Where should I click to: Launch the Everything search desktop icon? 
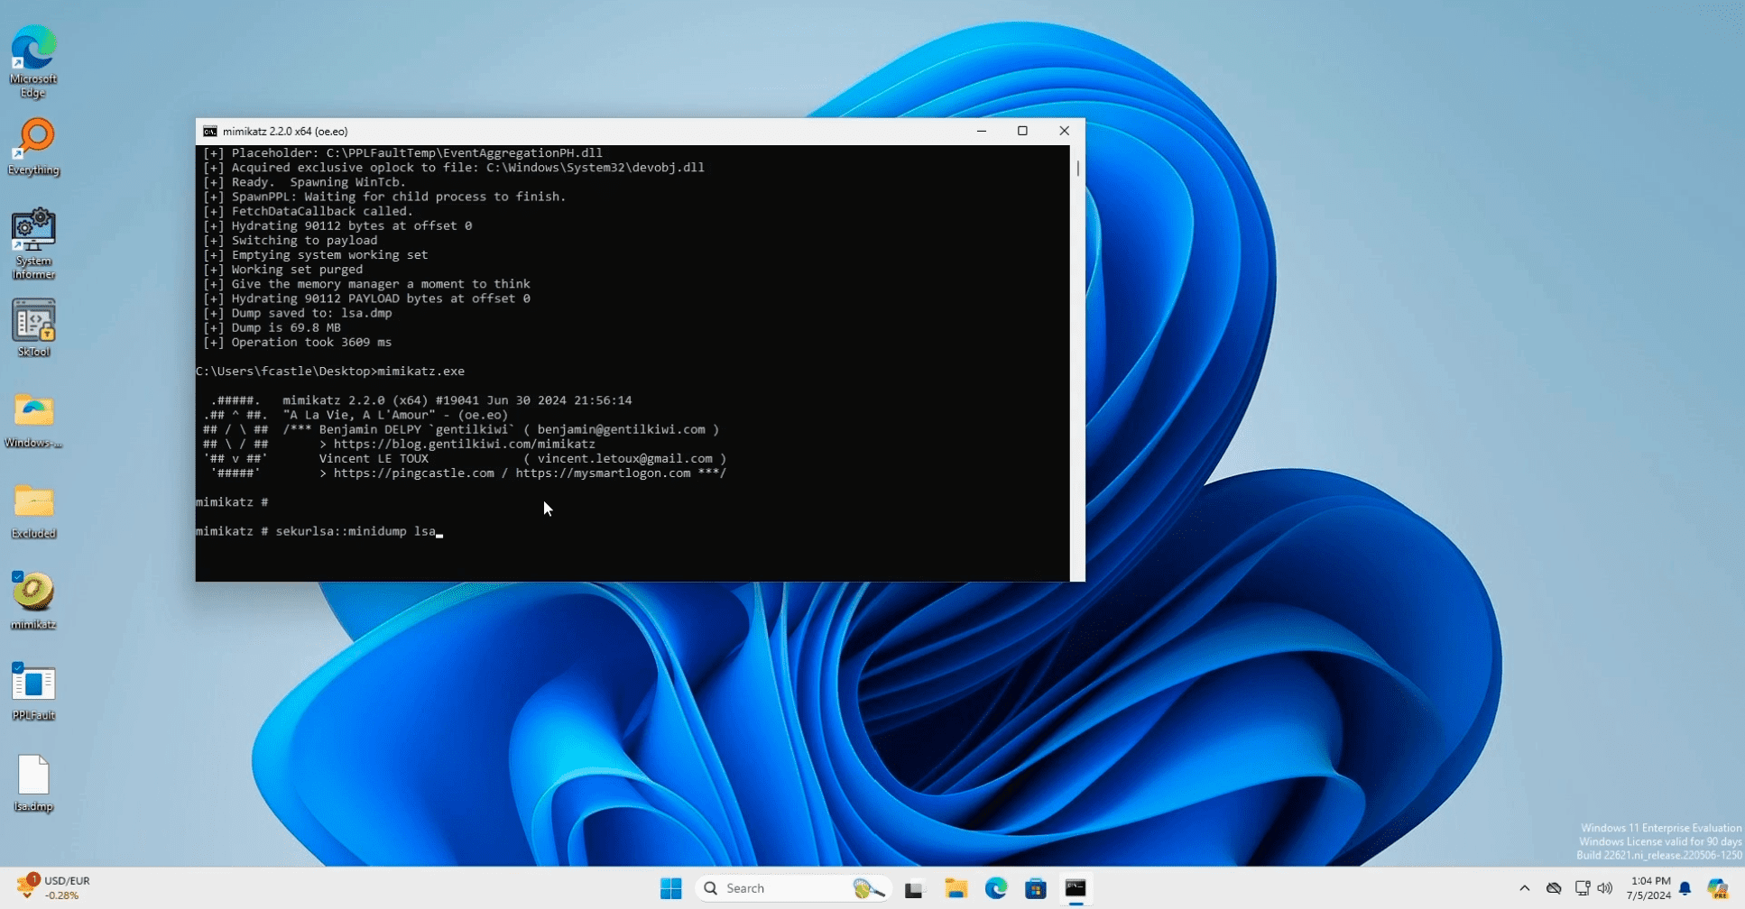click(33, 147)
